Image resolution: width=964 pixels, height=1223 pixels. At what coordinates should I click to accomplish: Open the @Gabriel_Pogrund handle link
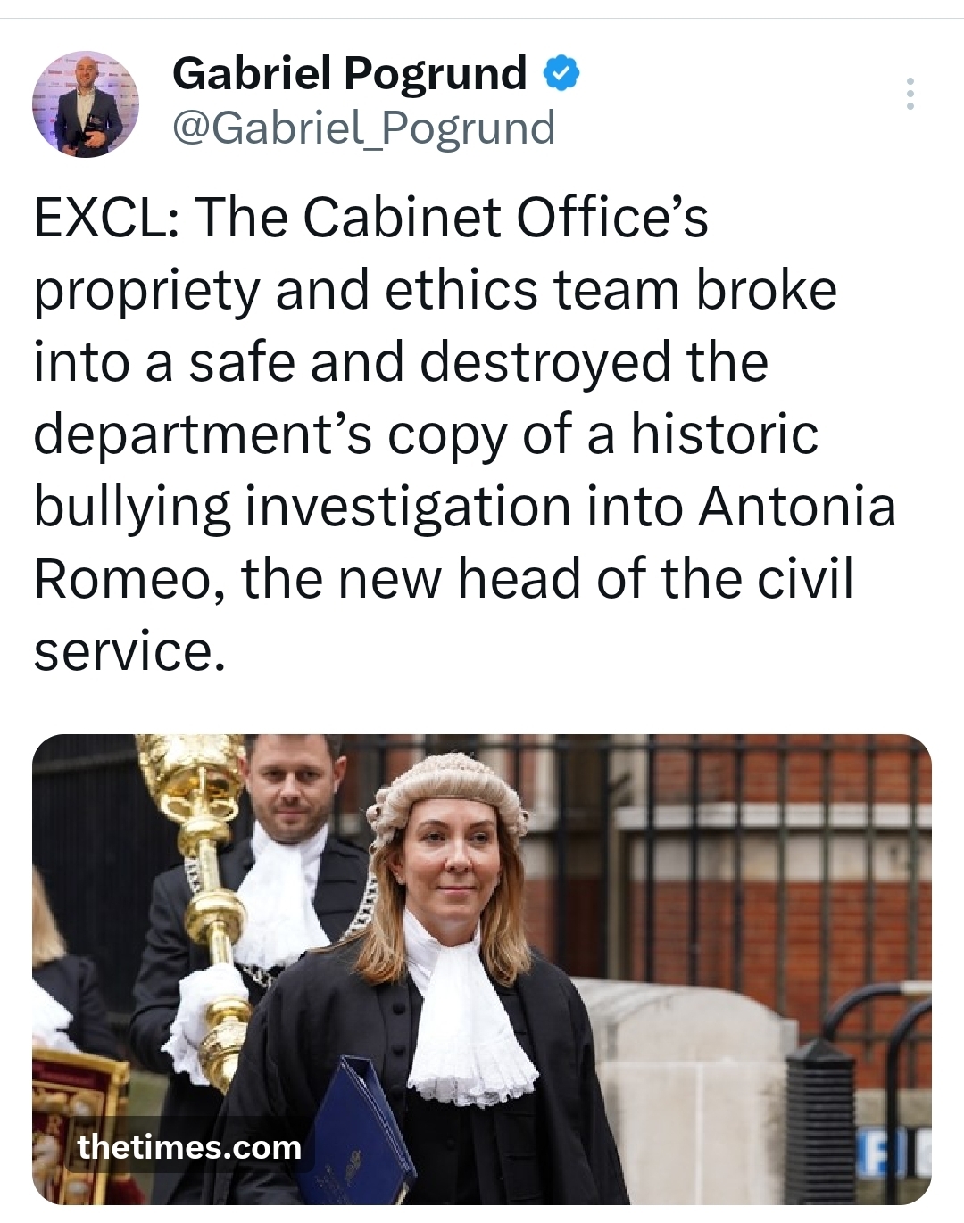(x=363, y=128)
